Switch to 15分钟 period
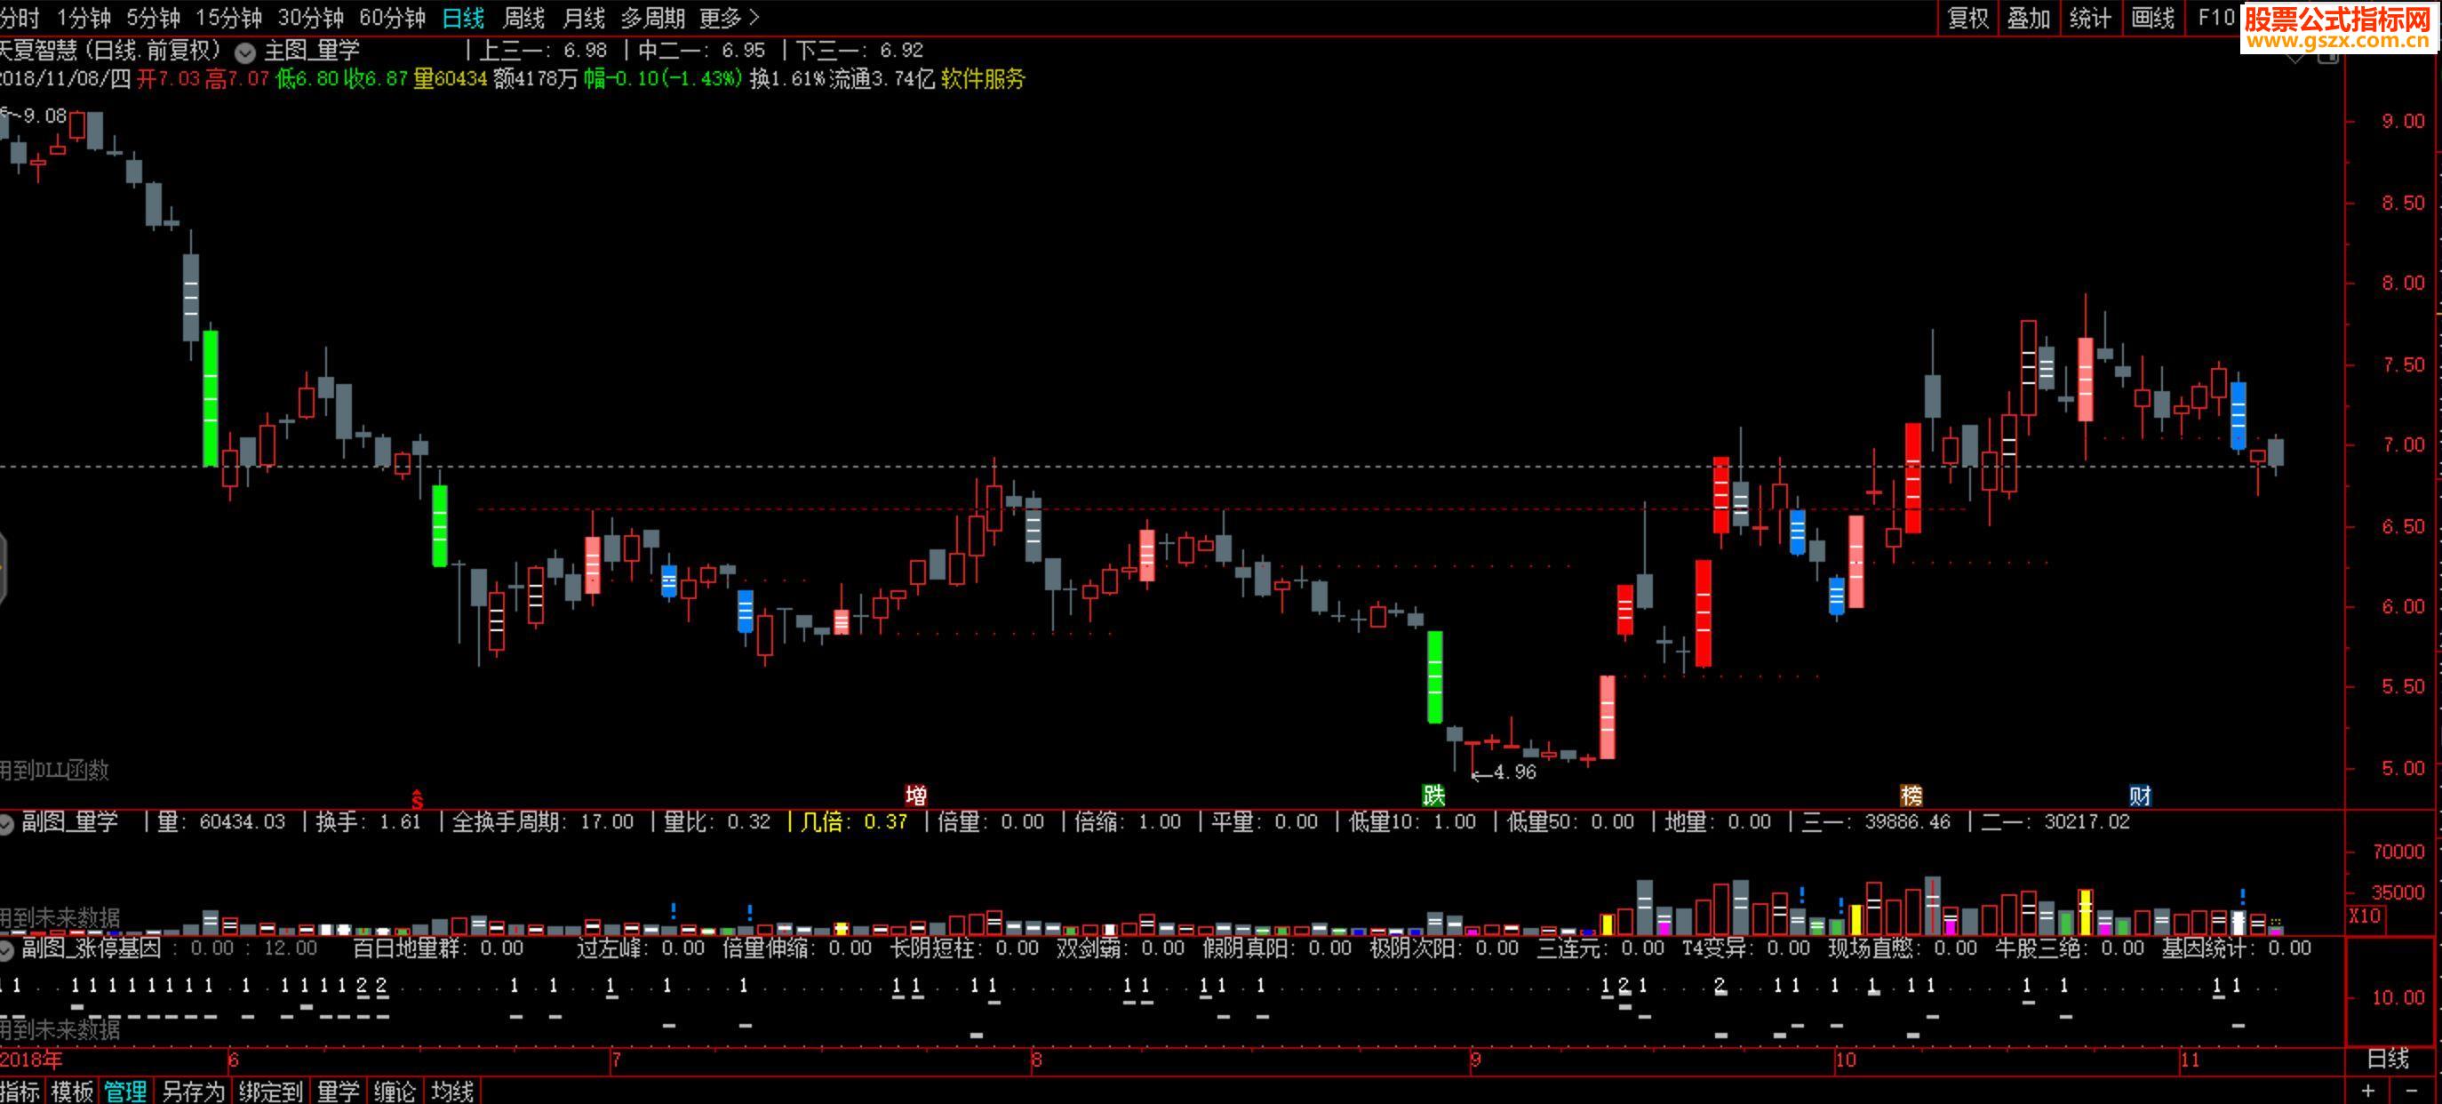 click(228, 17)
